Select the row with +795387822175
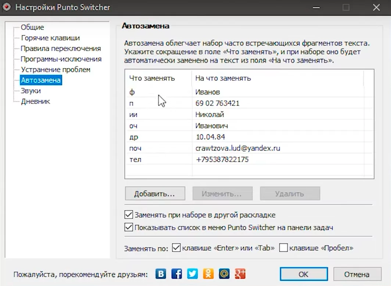The height and width of the screenshot is (286, 391). pyautogui.click(x=249, y=159)
